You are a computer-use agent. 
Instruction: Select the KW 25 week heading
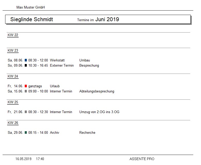(x=13, y=102)
